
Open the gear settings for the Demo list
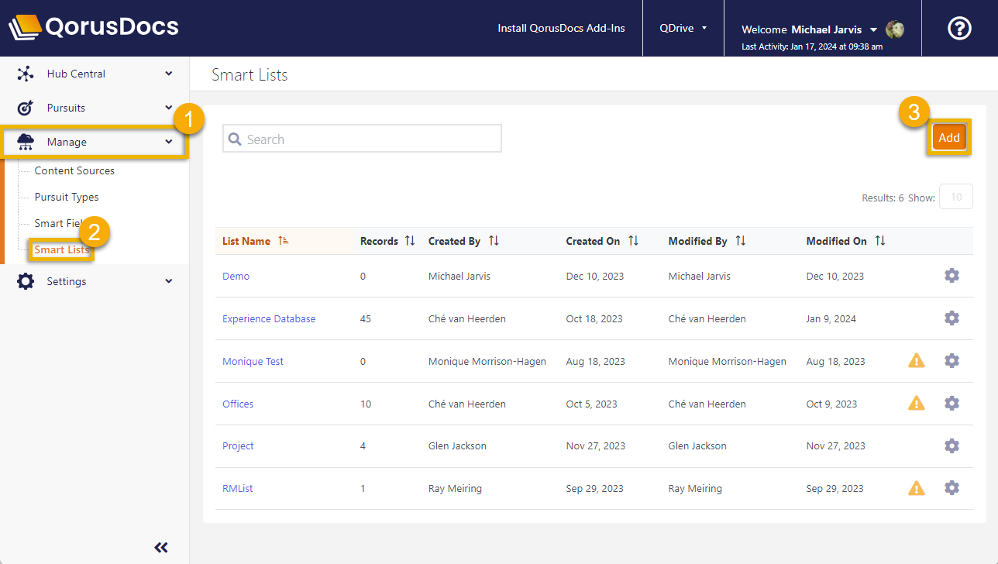[952, 275]
